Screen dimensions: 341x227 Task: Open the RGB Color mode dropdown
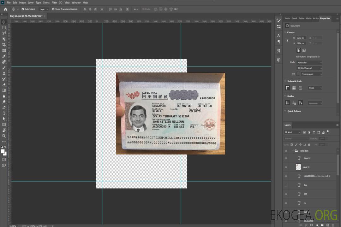[x=309, y=62]
